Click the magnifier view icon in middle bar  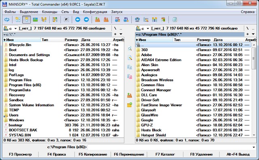(130, 49)
